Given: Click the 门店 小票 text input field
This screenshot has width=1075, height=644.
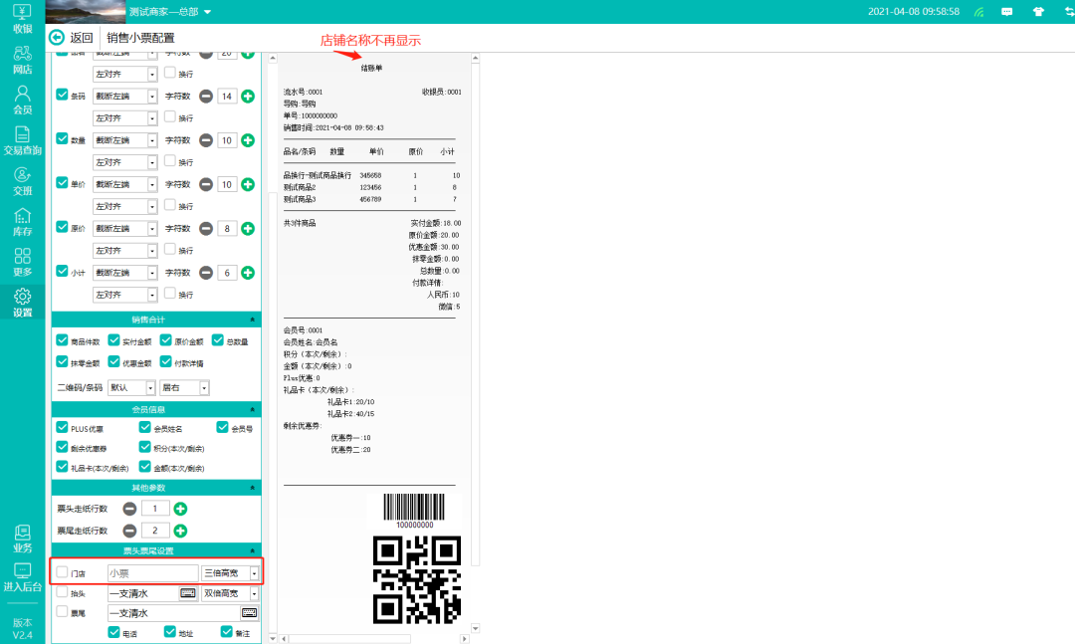Looking at the screenshot, I should click(152, 573).
